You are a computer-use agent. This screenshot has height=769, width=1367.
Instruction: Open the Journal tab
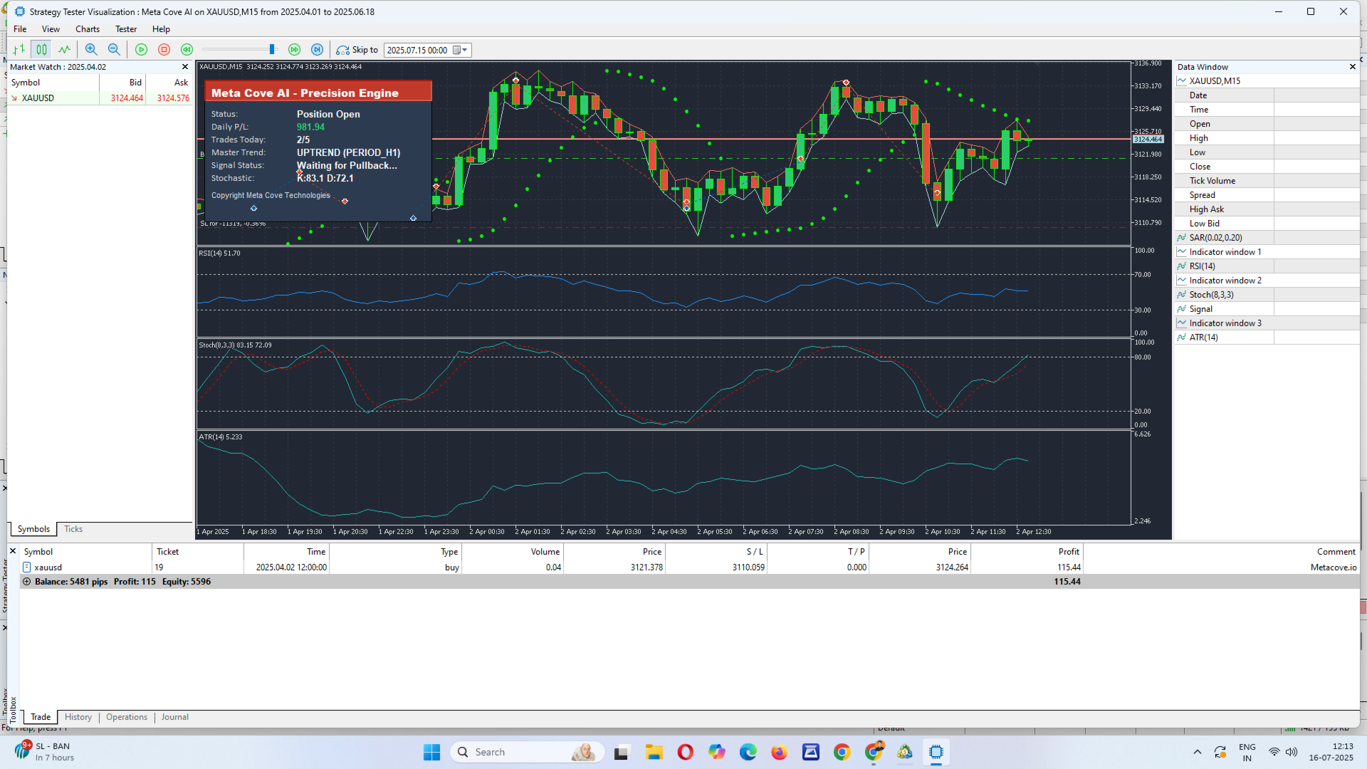click(175, 717)
